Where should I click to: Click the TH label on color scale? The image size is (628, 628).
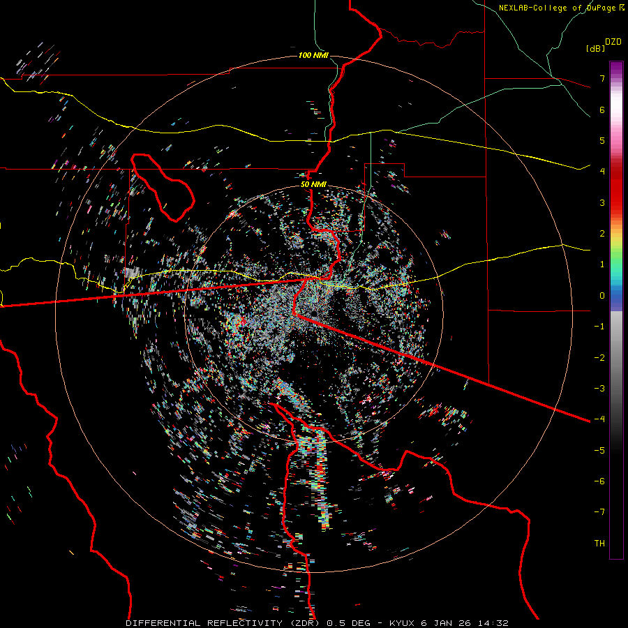click(599, 543)
